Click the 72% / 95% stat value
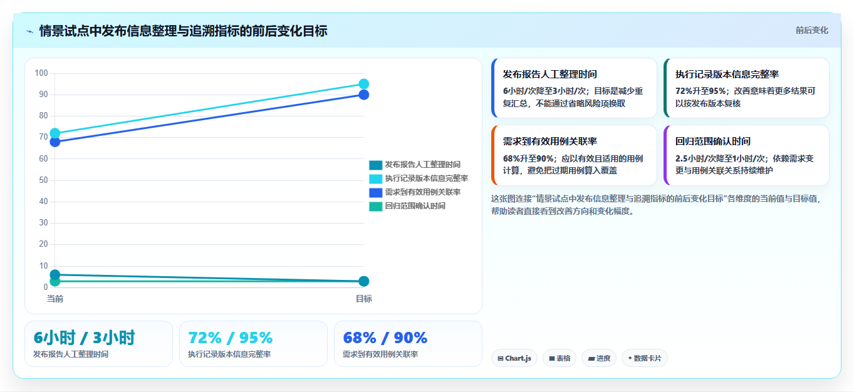This screenshot has height=392, width=854. coord(230,338)
